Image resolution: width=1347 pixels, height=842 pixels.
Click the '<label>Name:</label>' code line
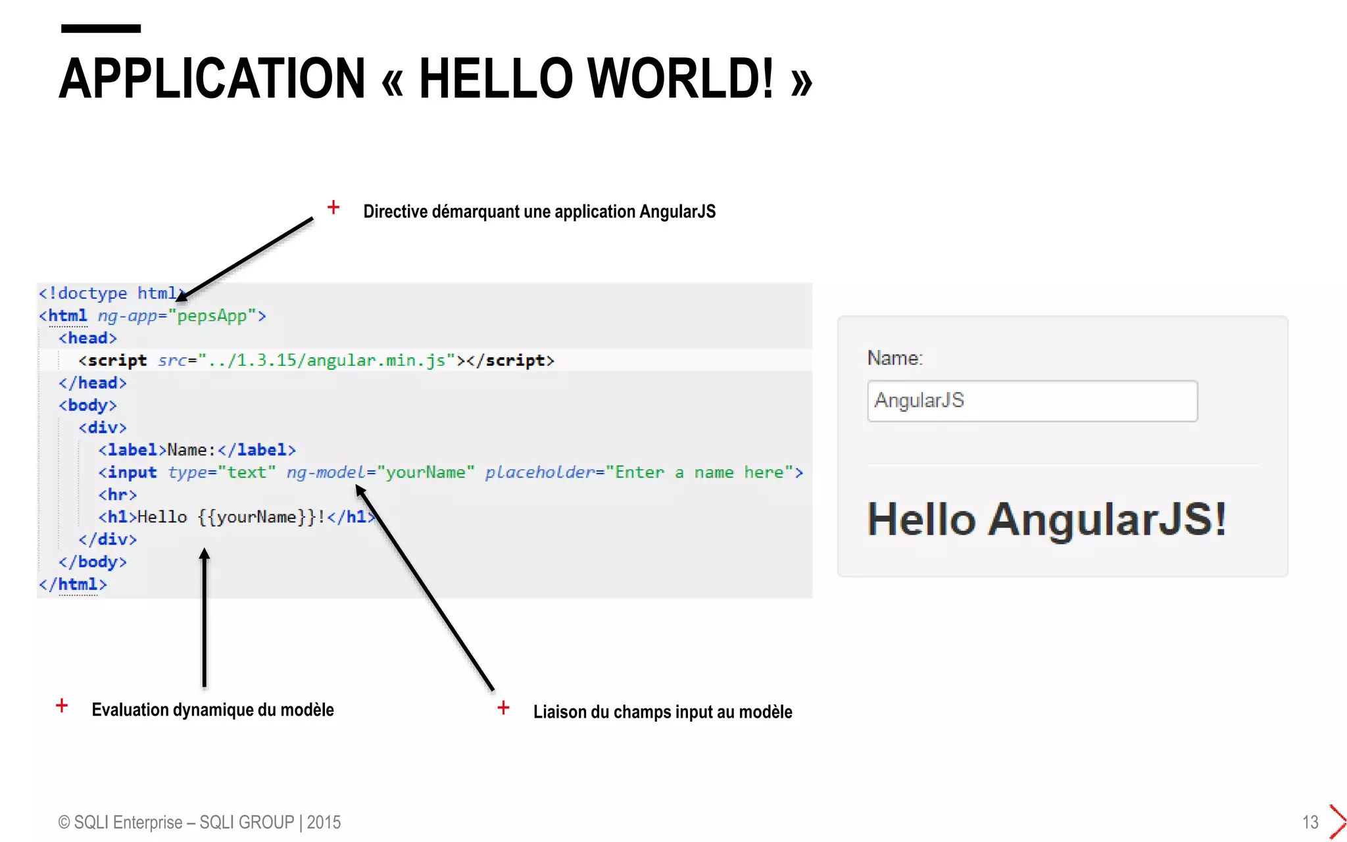(197, 450)
